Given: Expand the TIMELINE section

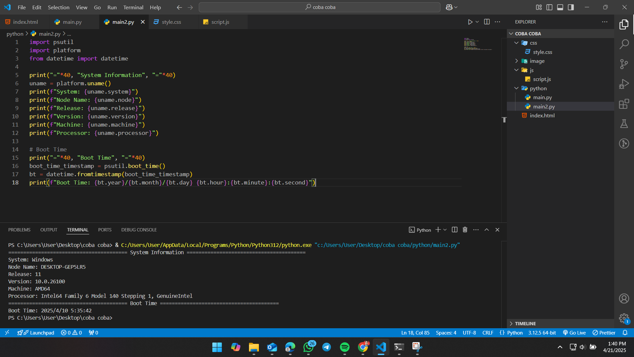Looking at the screenshot, I should [561, 324].
